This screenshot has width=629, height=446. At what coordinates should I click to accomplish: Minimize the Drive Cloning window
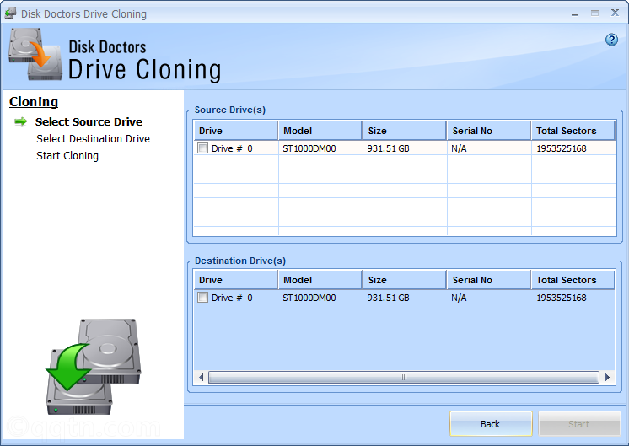[x=576, y=13]
